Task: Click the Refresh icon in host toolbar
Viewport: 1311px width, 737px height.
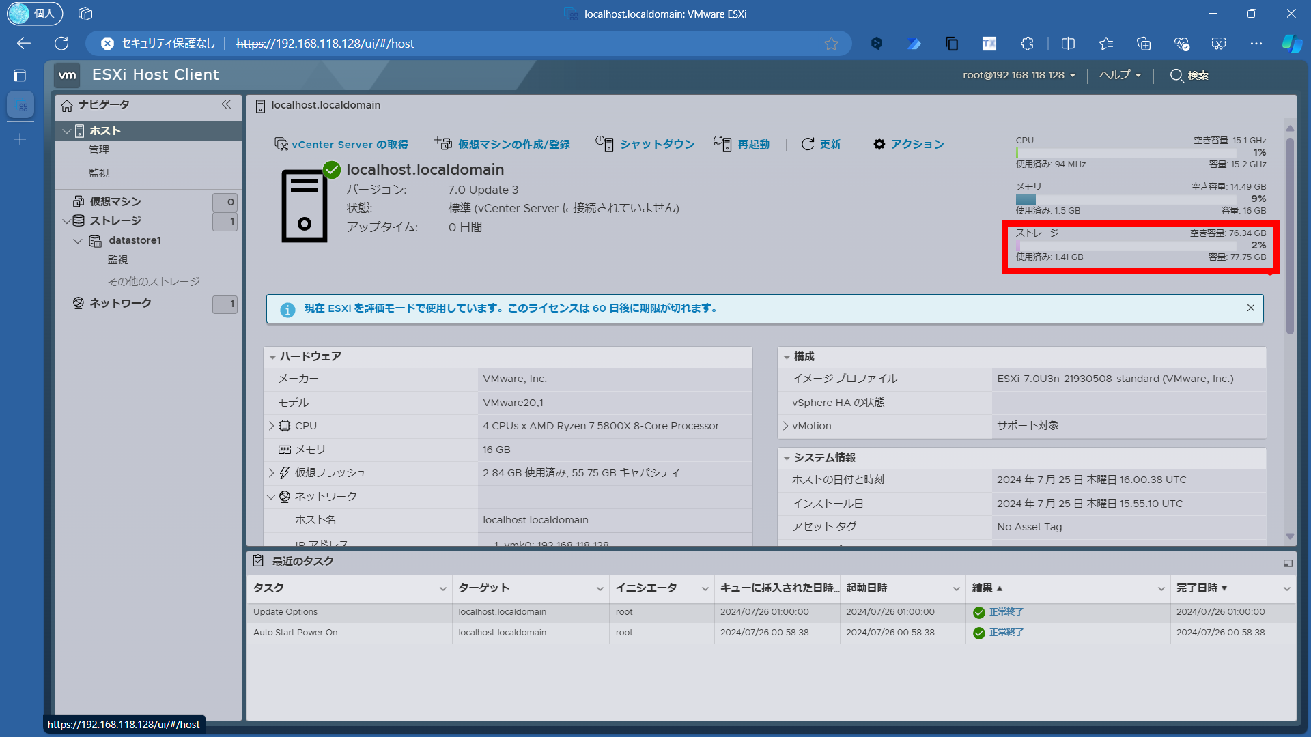Action: (x=808, y=144)
